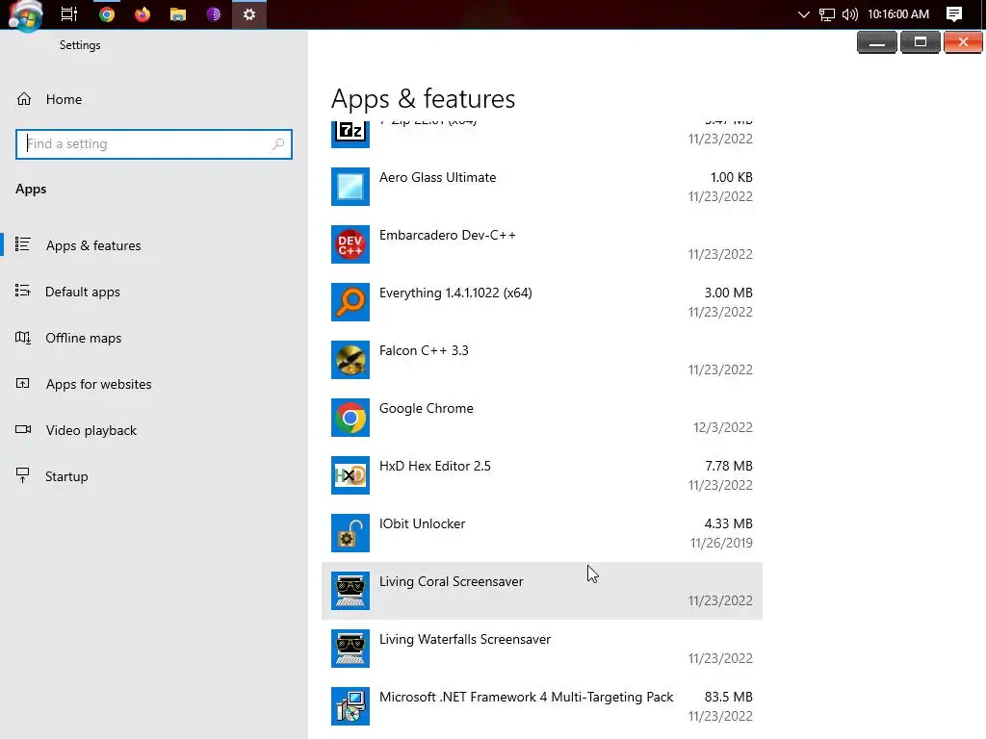Screen dimensions: 986x739
Task: Click the Offline maps sidebar icon
Action: point(23,338)
